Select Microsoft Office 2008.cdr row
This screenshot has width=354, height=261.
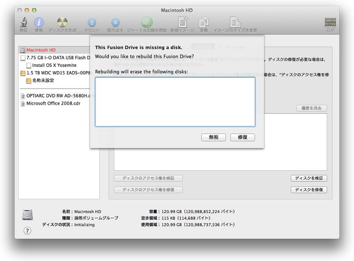(54, 103)
